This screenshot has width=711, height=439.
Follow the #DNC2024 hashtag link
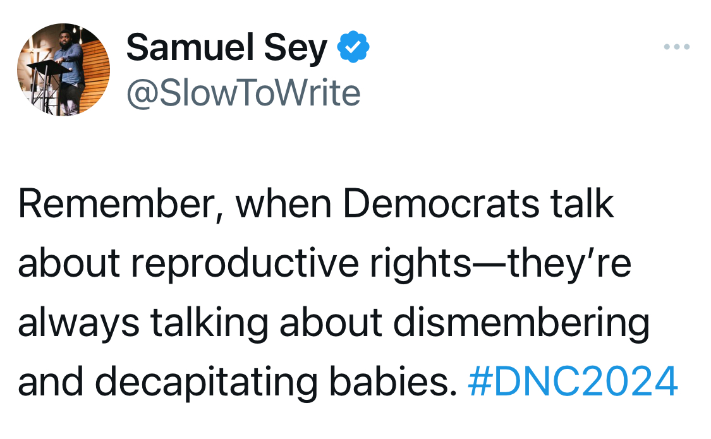coord(573,382)
